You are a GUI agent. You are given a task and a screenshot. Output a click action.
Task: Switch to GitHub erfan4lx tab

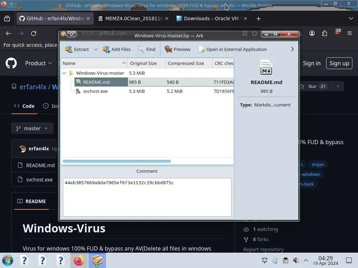[55, 18]
